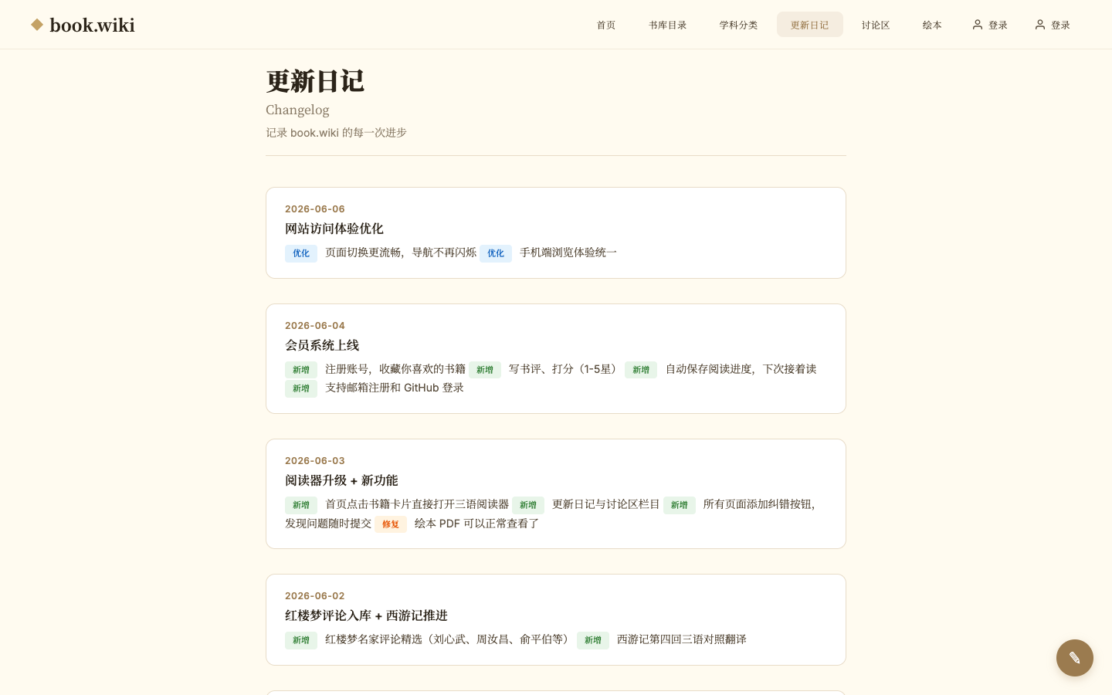
Task: Open the 讨论区 nav item
Action: pyautogui.click(x=876, y=25)
